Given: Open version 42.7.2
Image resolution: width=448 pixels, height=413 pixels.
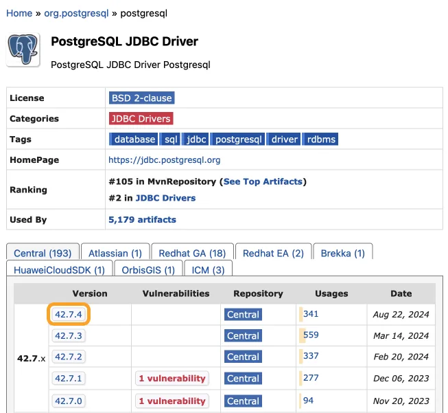Looking at the screenshot, I should click(69, 357).
